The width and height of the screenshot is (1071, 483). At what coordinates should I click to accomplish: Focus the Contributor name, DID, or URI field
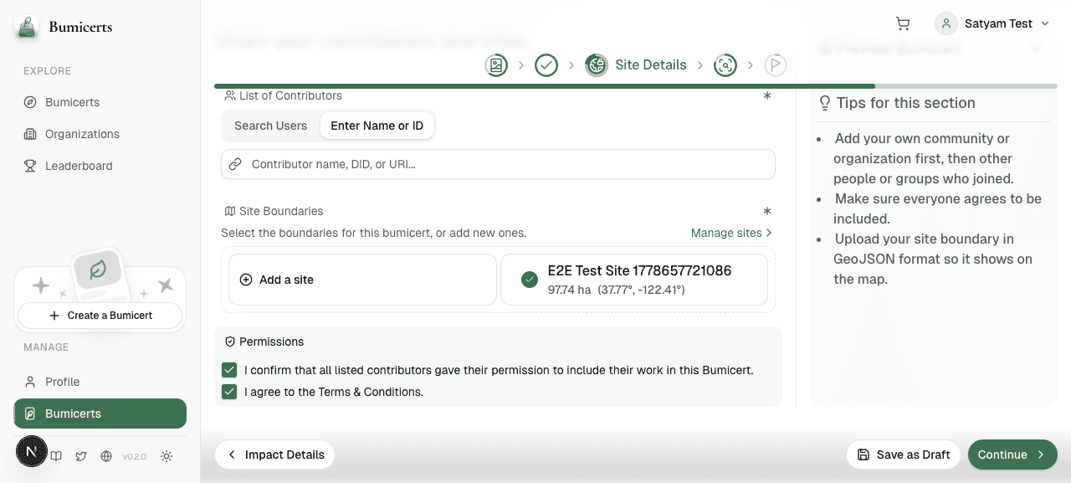click(x=498, y=164)
